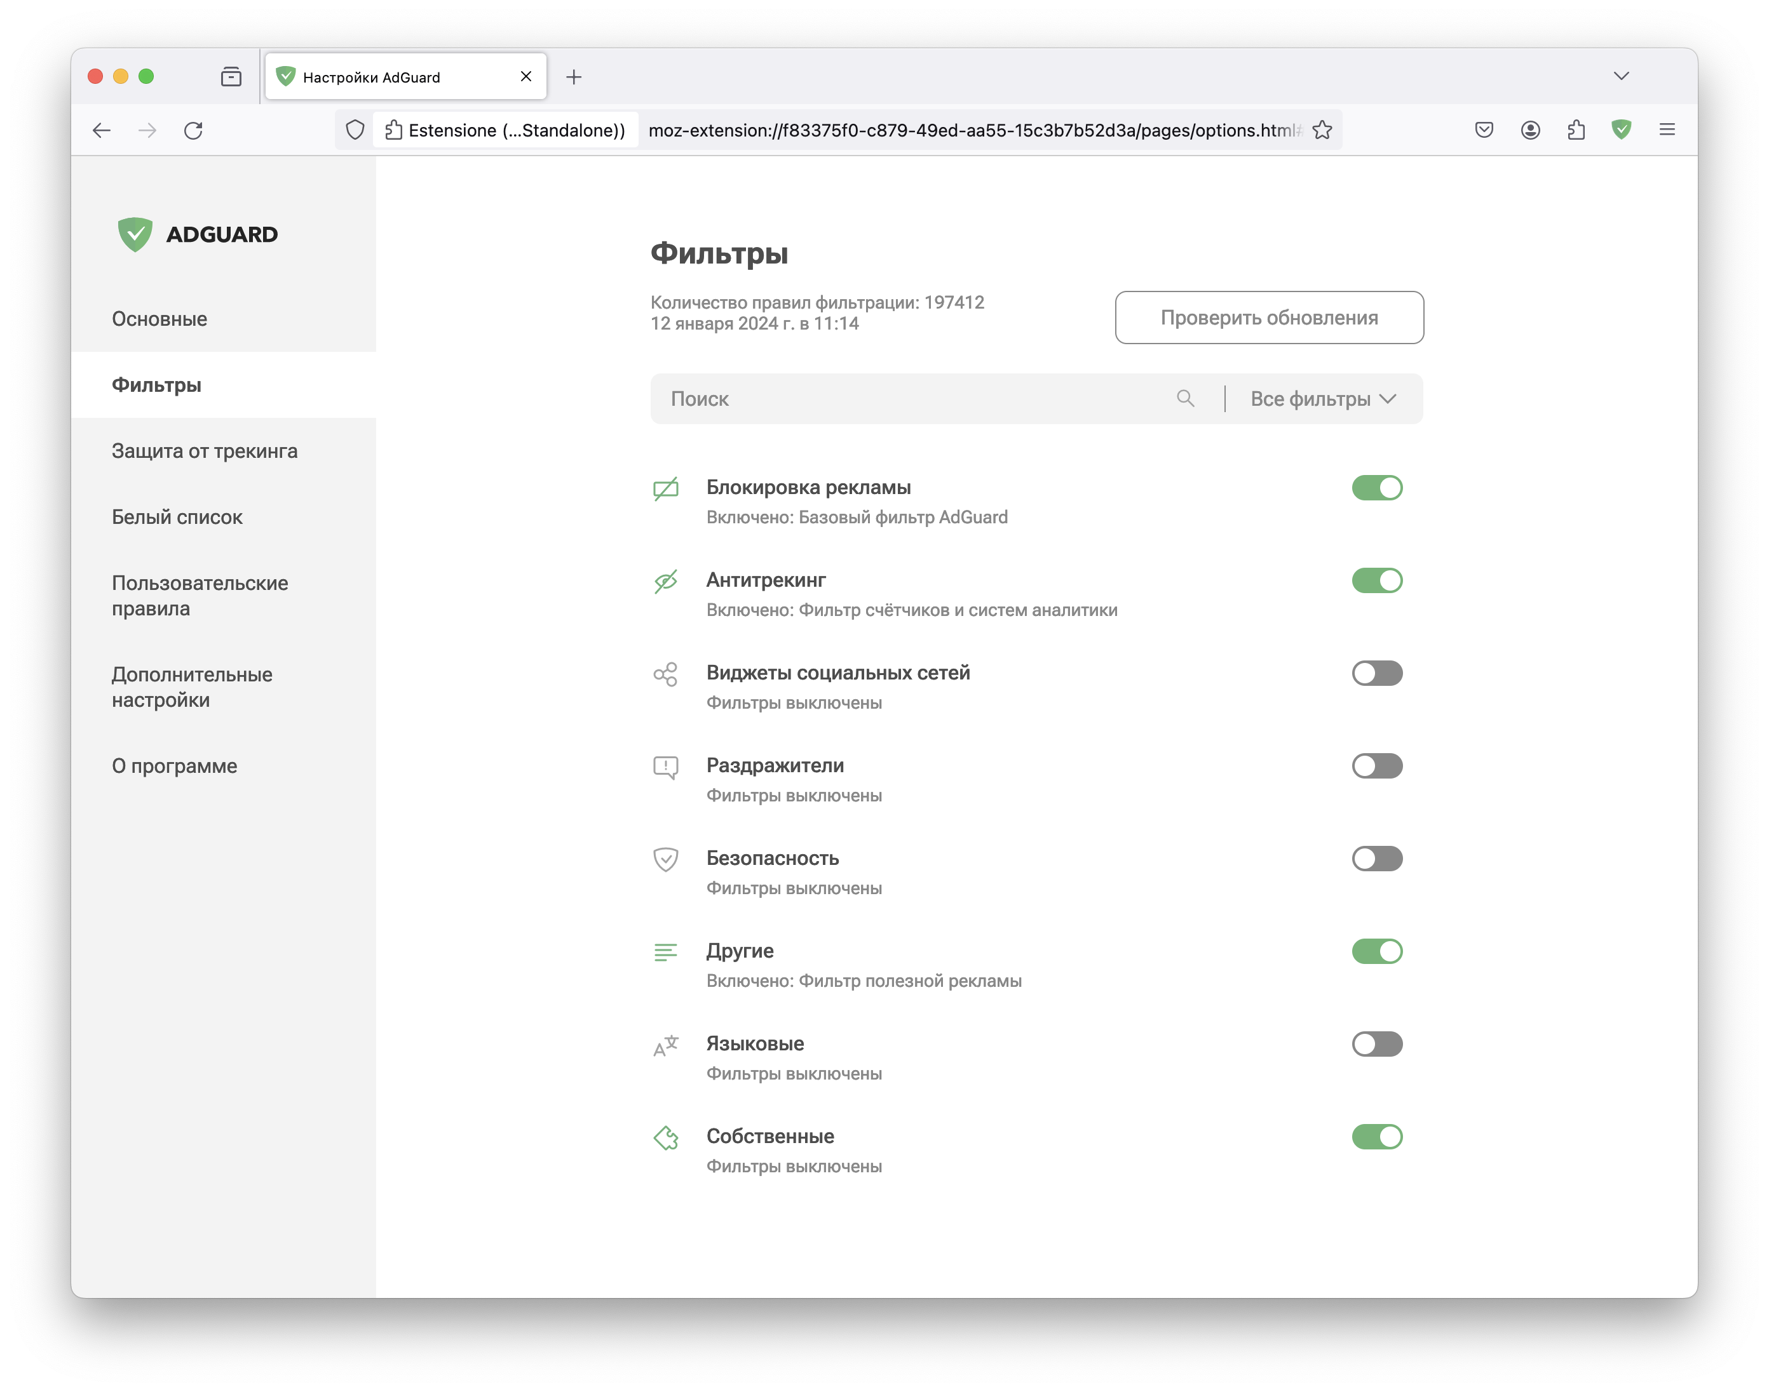Click the AdGuard shield icon in toolbar
1769x1392 pixels.
[x=1620, y=130]
